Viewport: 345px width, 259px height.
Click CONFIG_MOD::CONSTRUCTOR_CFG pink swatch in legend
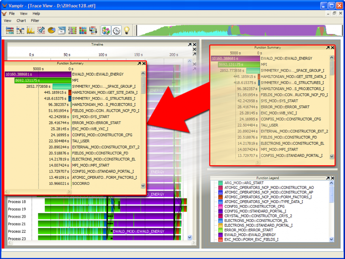pyautogui.click(x=220, y=206)
